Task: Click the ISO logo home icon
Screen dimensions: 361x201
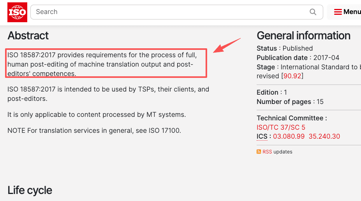Action: coord(17,12)
